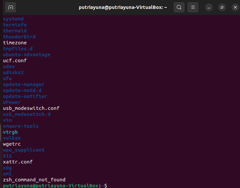Close the terminal window
Screen dimensions: 240x188
(x=235, y=7)
